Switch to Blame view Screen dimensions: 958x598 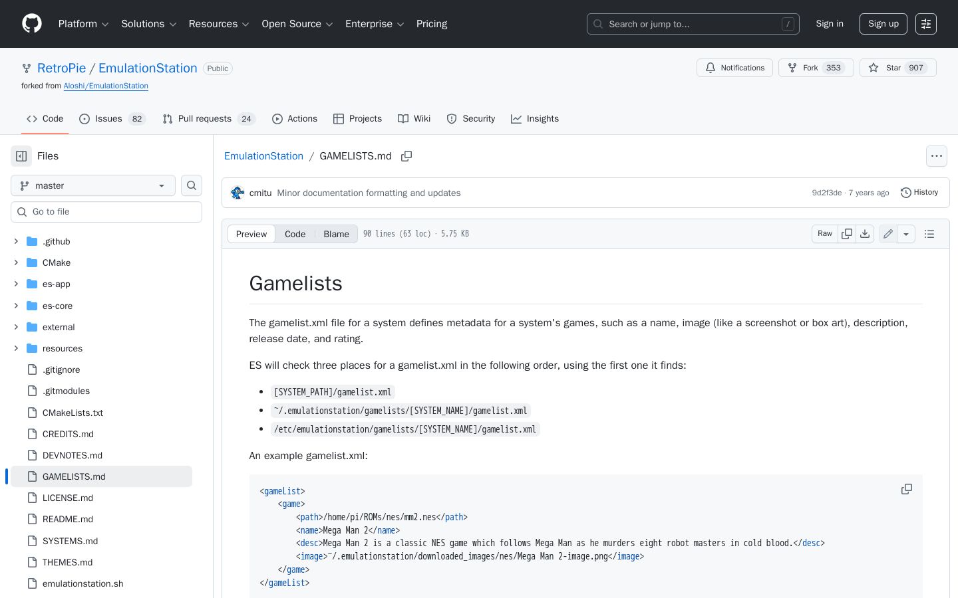(337, 234)
